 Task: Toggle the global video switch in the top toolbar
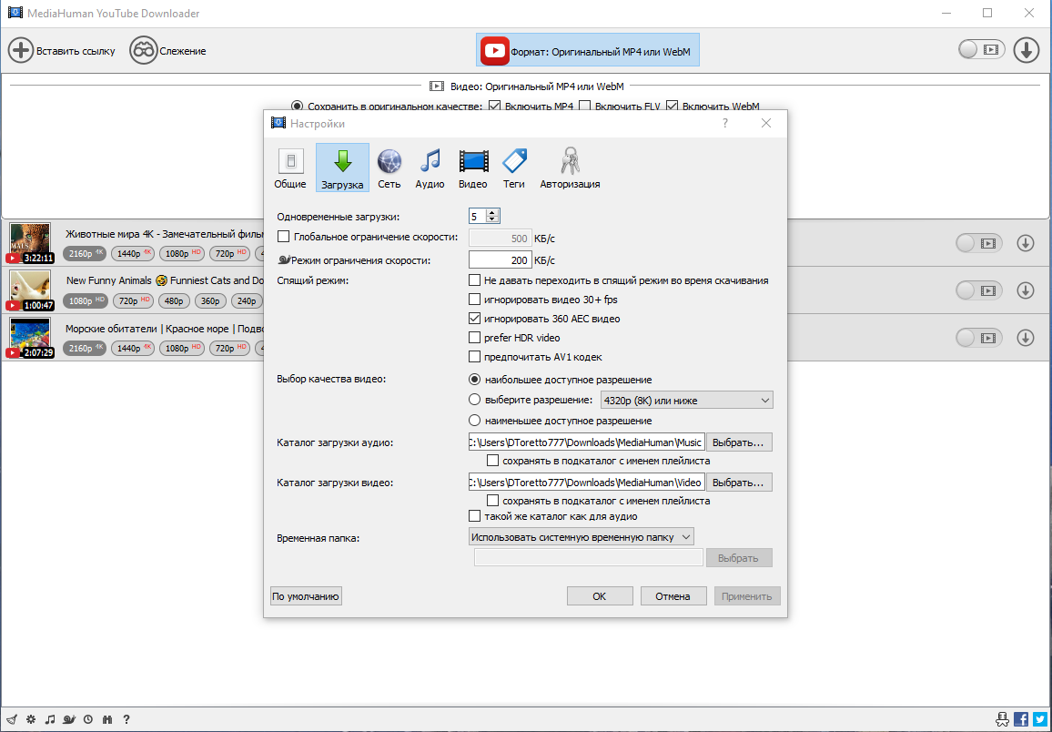click(982, 49)
